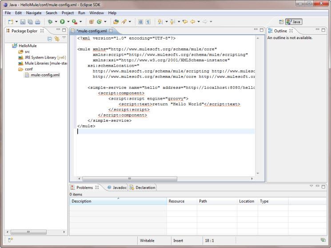
Task: Open the Debug configurations dropdown arrow
Action: 56,21
